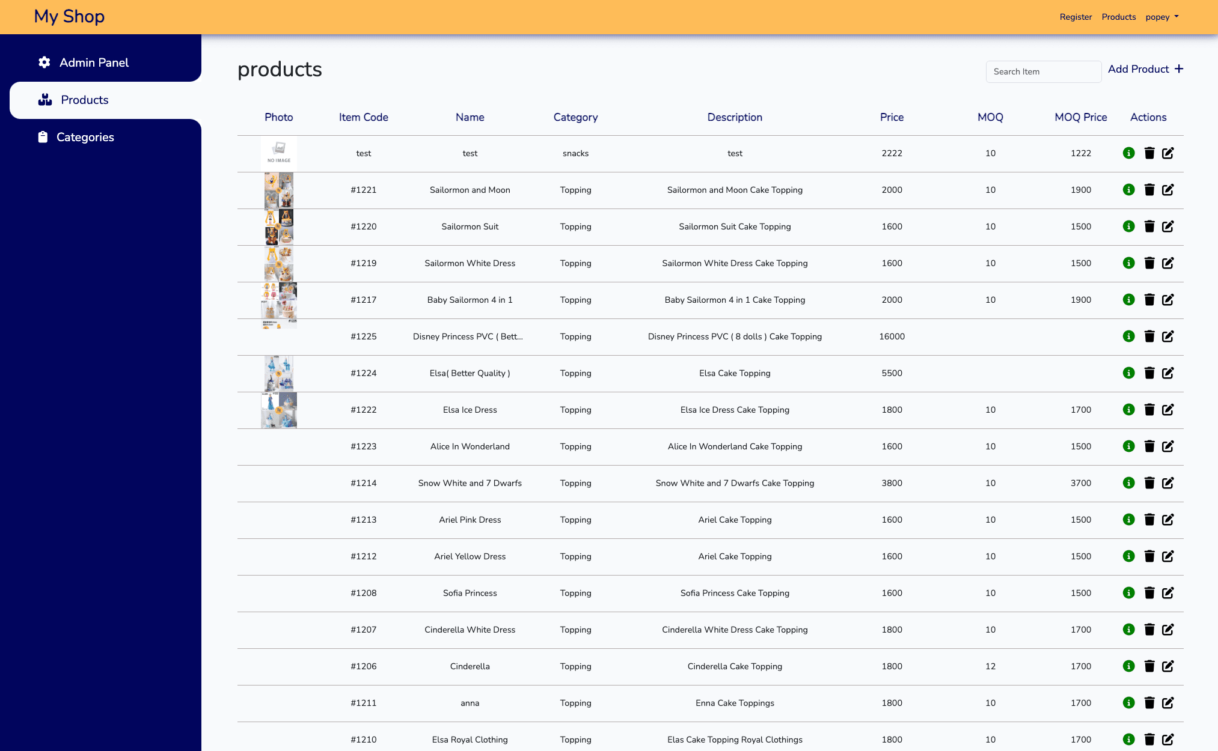Open edit icon for Cinderella row
This screenshot has width=1218, height=751.
[x=1168, y=666]
